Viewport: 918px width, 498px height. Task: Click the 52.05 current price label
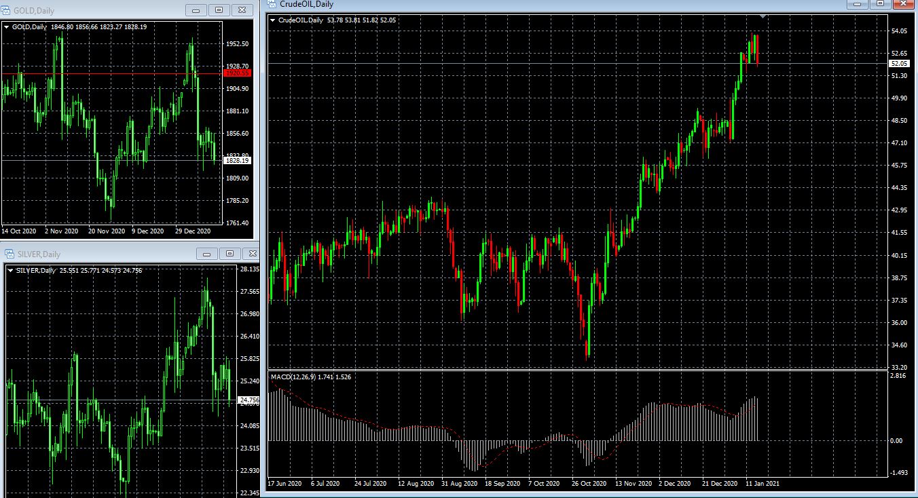pyautogui.click(x=899, y=63)
